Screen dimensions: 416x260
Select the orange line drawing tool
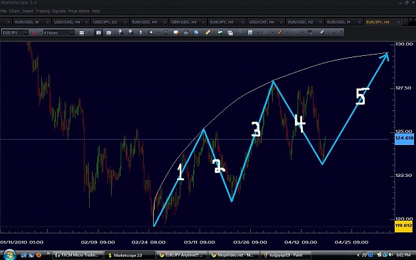pyautogui.click(x=280, y=33)
